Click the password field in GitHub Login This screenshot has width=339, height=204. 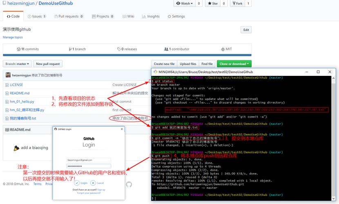tap(89, 166)
